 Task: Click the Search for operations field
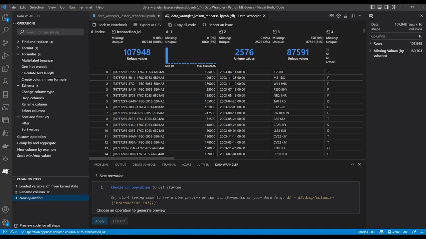pos(51,32)
